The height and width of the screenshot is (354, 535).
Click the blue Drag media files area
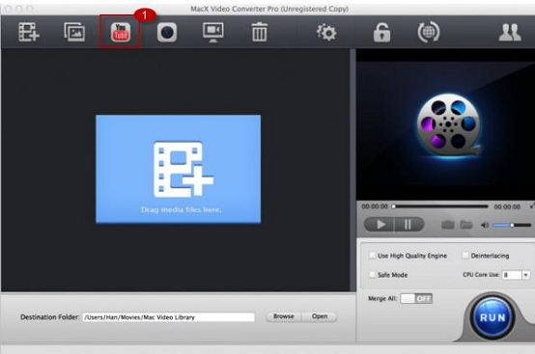(178, 169)
